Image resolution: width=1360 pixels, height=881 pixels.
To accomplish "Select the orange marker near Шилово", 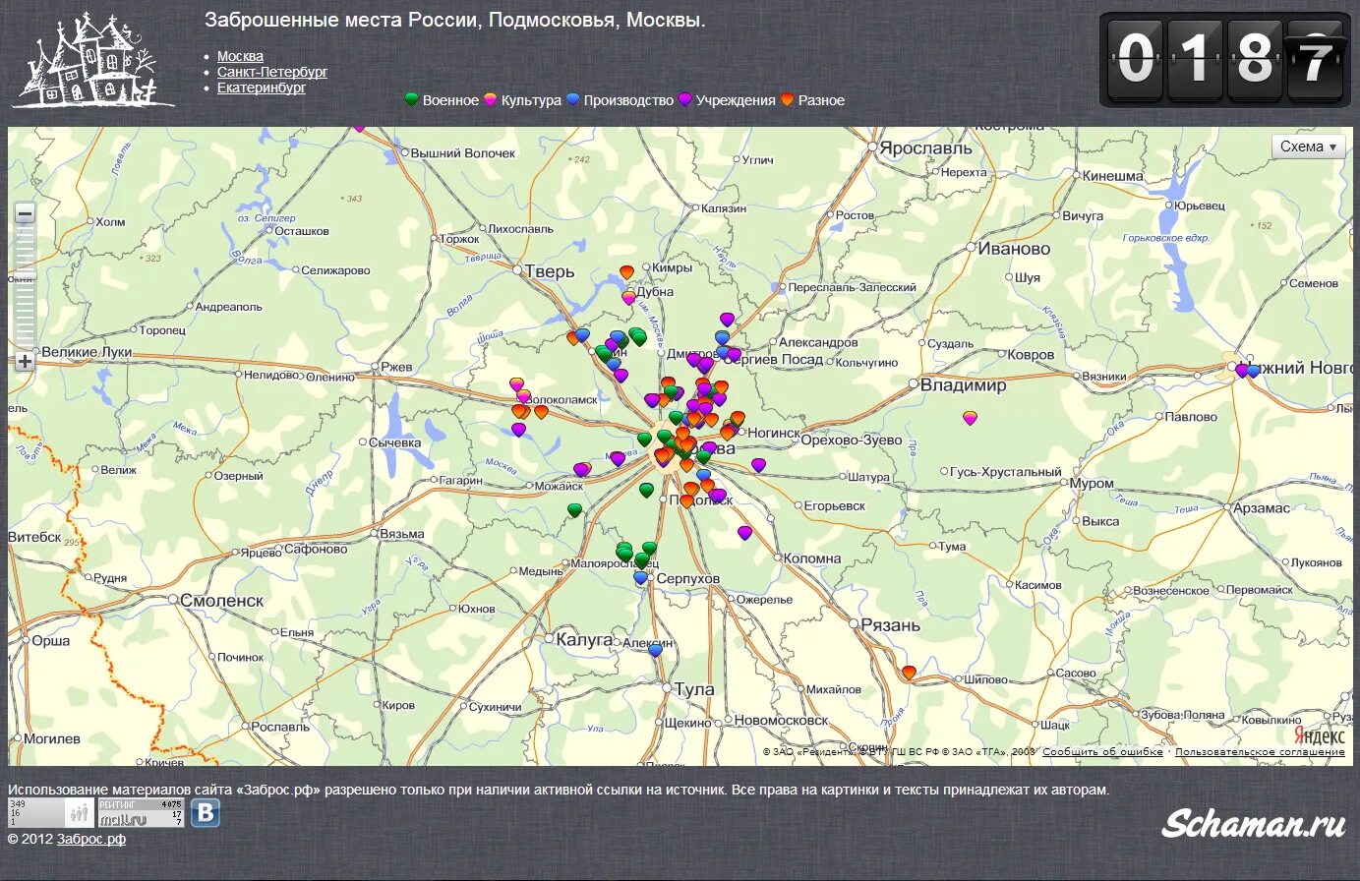I will tap(910, 673).
